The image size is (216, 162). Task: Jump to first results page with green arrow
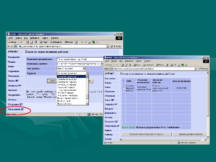(x=123, y=127)
